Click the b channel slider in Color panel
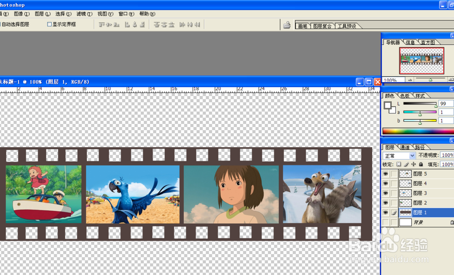 [x=420, y=121]
